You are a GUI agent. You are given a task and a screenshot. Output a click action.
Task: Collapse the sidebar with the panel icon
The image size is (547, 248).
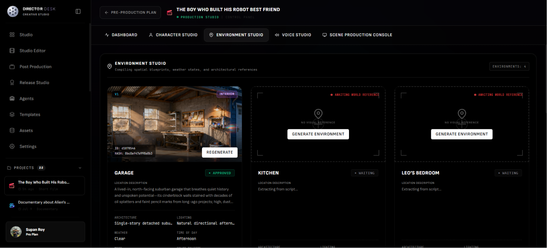78,11
